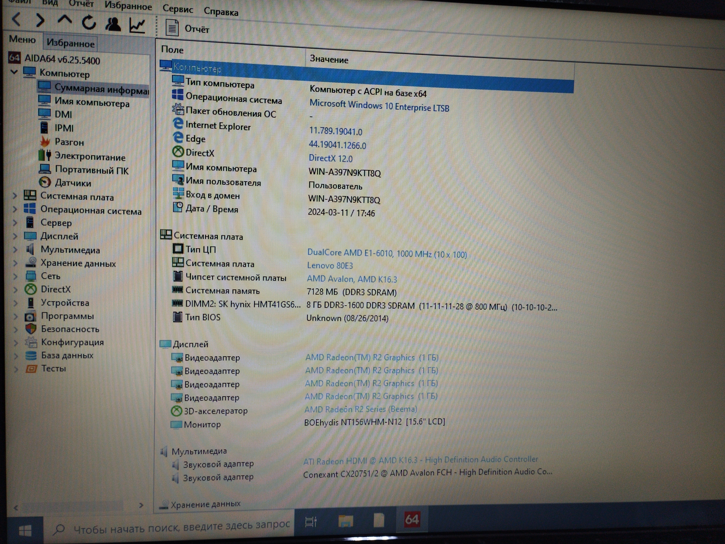
Task: Click the taskbar search box
Action: (x=169, y=527)
